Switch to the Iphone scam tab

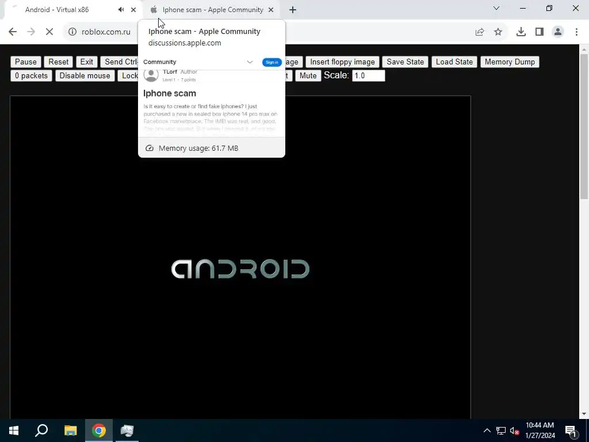(x=213, y=10)
